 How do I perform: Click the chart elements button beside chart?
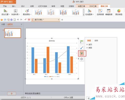(82, 42)
